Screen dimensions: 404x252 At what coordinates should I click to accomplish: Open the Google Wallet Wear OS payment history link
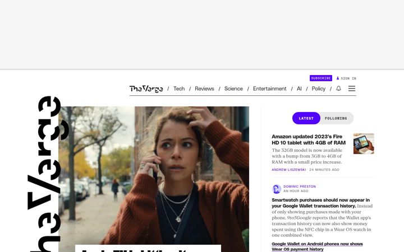click(317, 246)
